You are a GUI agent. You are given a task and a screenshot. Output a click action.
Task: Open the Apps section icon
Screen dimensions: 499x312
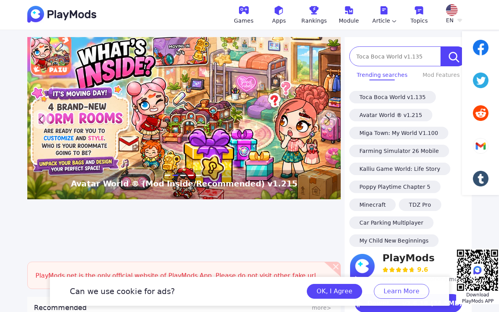click(279, 10)
